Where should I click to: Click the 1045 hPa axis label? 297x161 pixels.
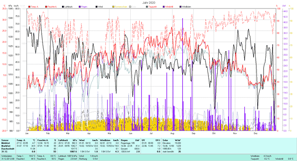coord(11,8)
